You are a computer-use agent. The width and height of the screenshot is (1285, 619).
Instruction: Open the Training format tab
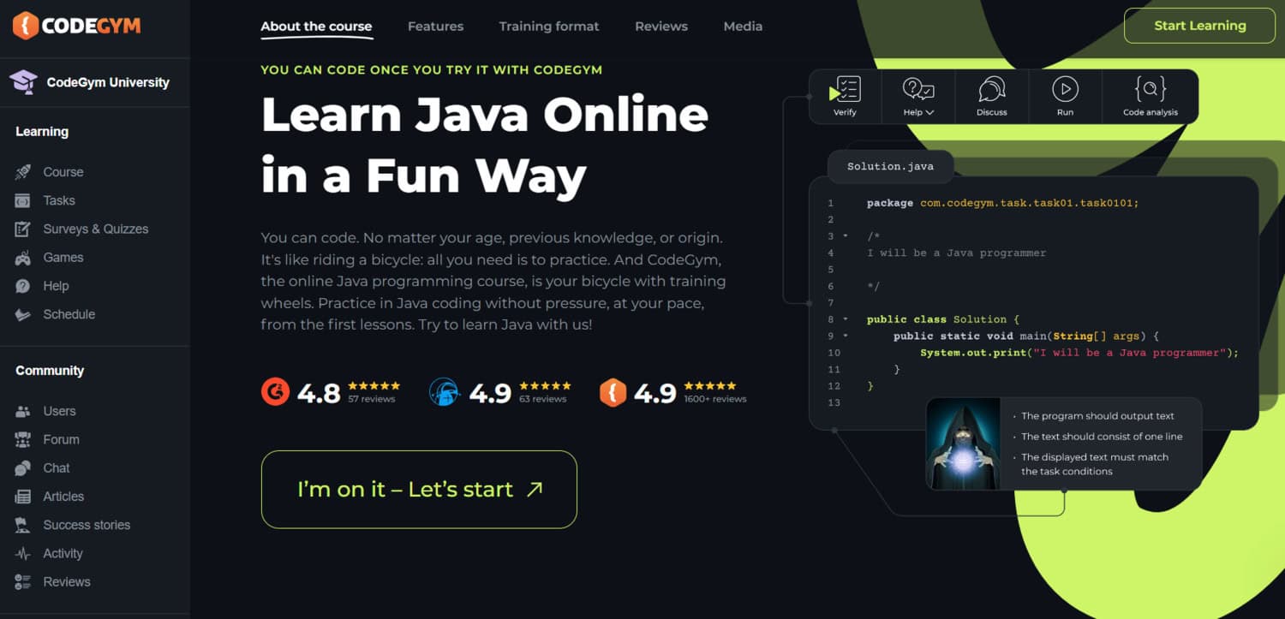549,27
